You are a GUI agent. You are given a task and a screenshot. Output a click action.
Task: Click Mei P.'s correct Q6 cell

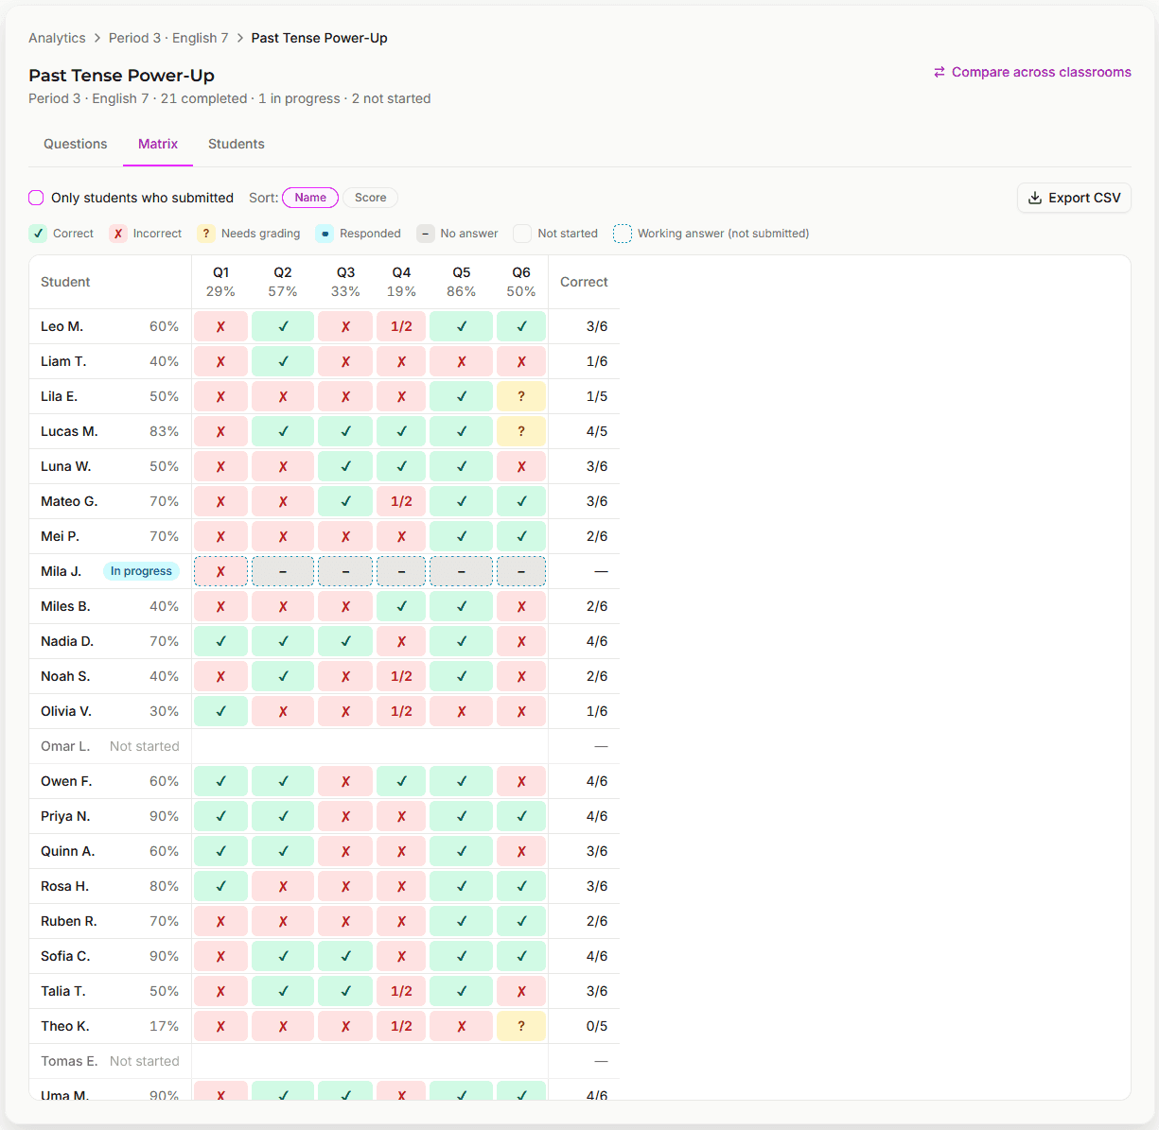[521, 536]
